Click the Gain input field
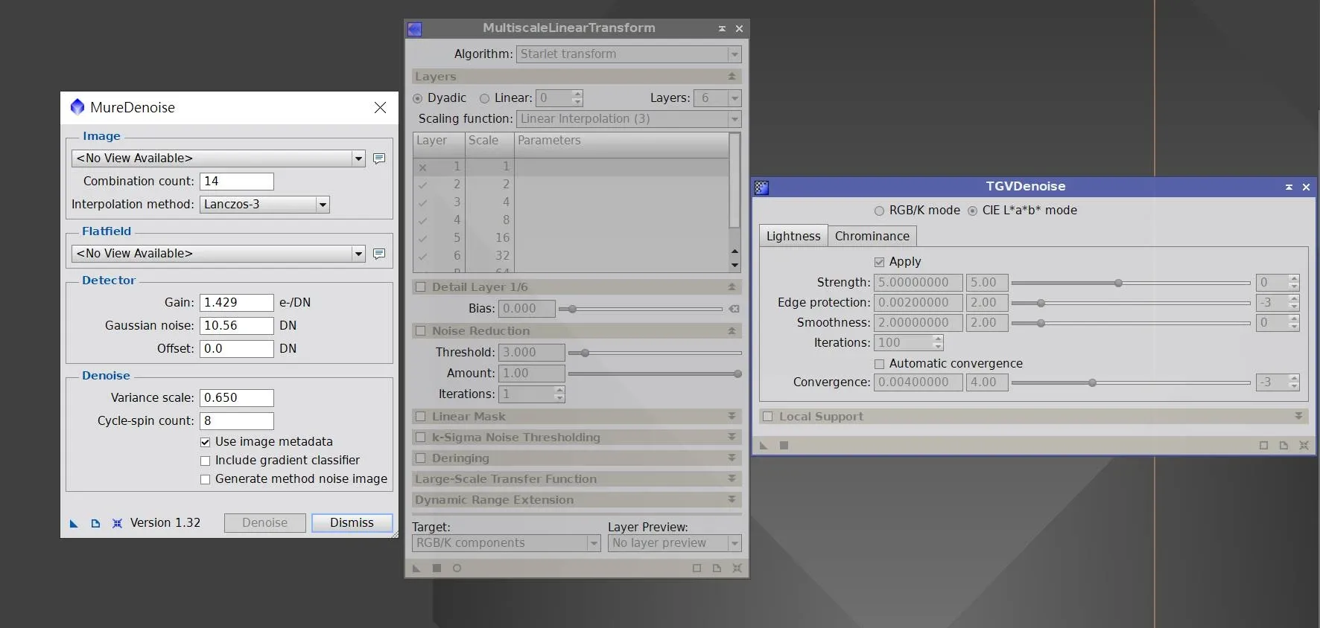The width and height of the screenshot is (1320, 628). [237, 303]
